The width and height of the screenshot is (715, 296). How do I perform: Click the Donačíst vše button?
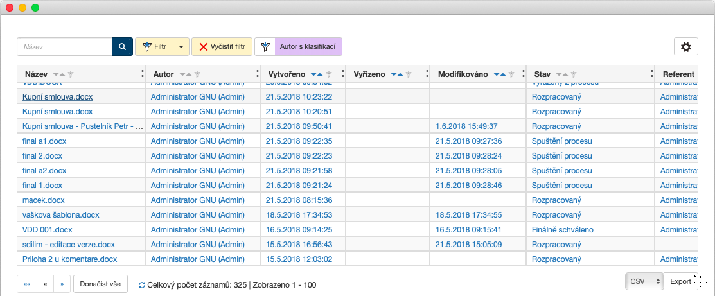coord(101,284)
